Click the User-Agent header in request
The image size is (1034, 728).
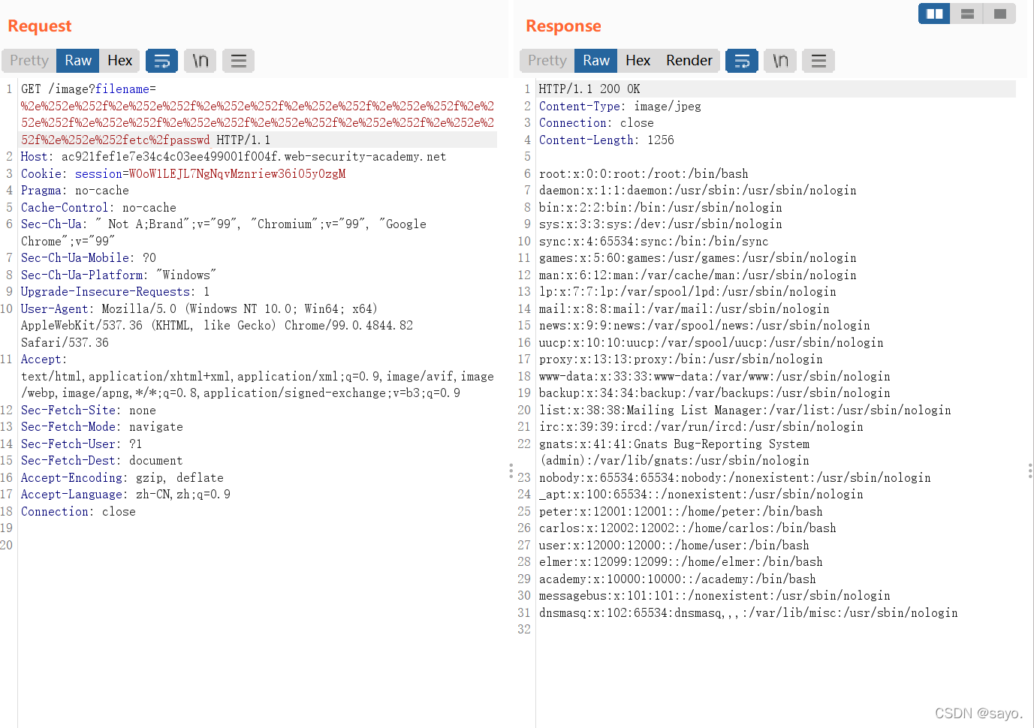coord(199,308)
